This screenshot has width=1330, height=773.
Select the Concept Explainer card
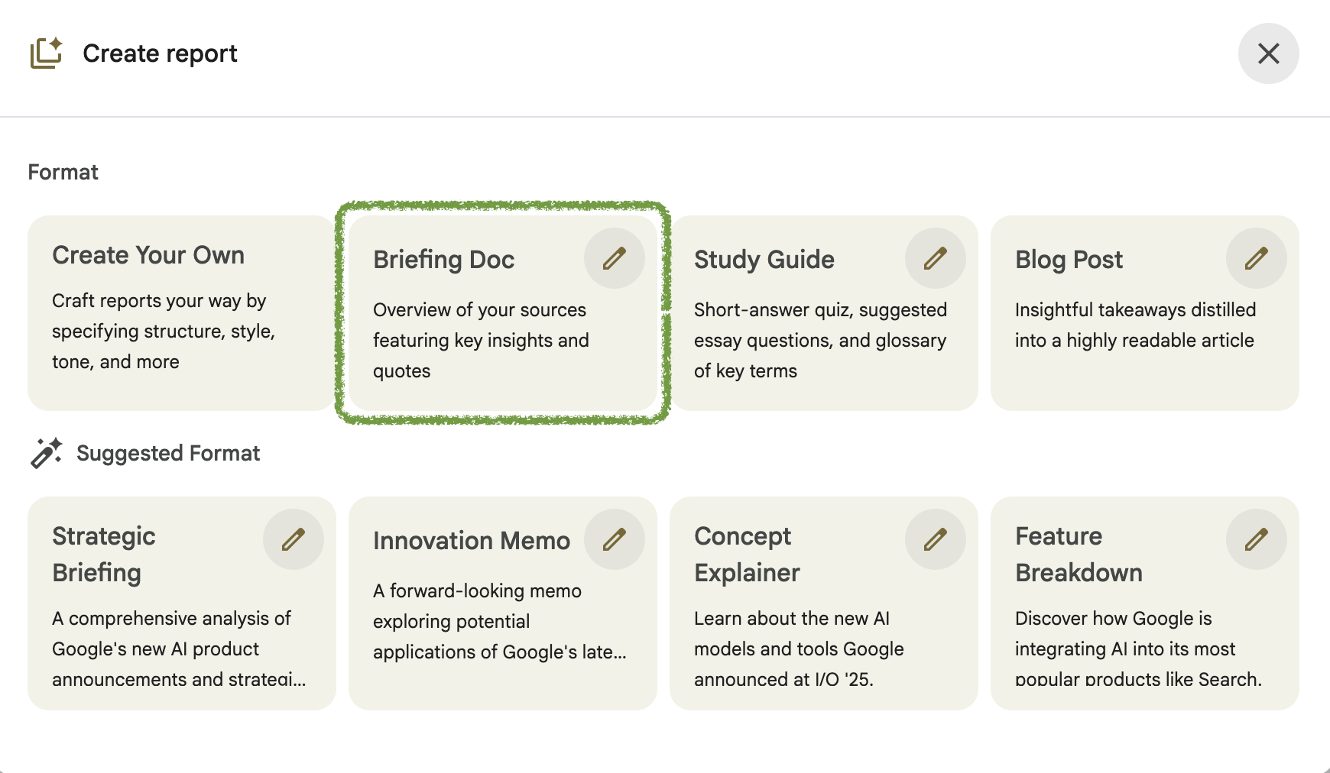810,634
